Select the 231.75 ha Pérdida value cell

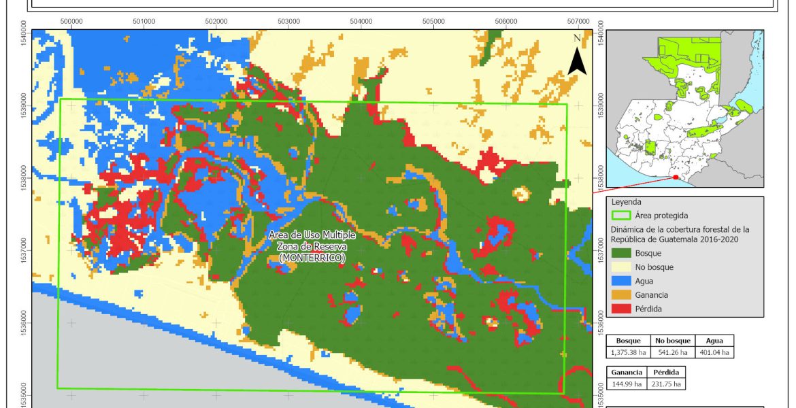(665, 384)
